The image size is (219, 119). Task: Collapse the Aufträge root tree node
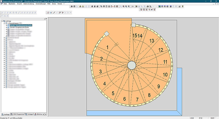click(x=2, y=21)
